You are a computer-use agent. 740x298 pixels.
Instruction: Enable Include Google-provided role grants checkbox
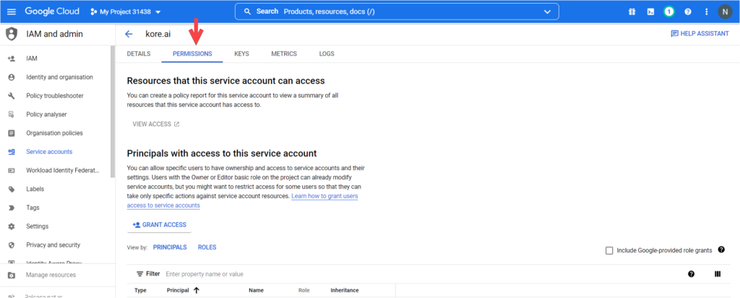609,250
